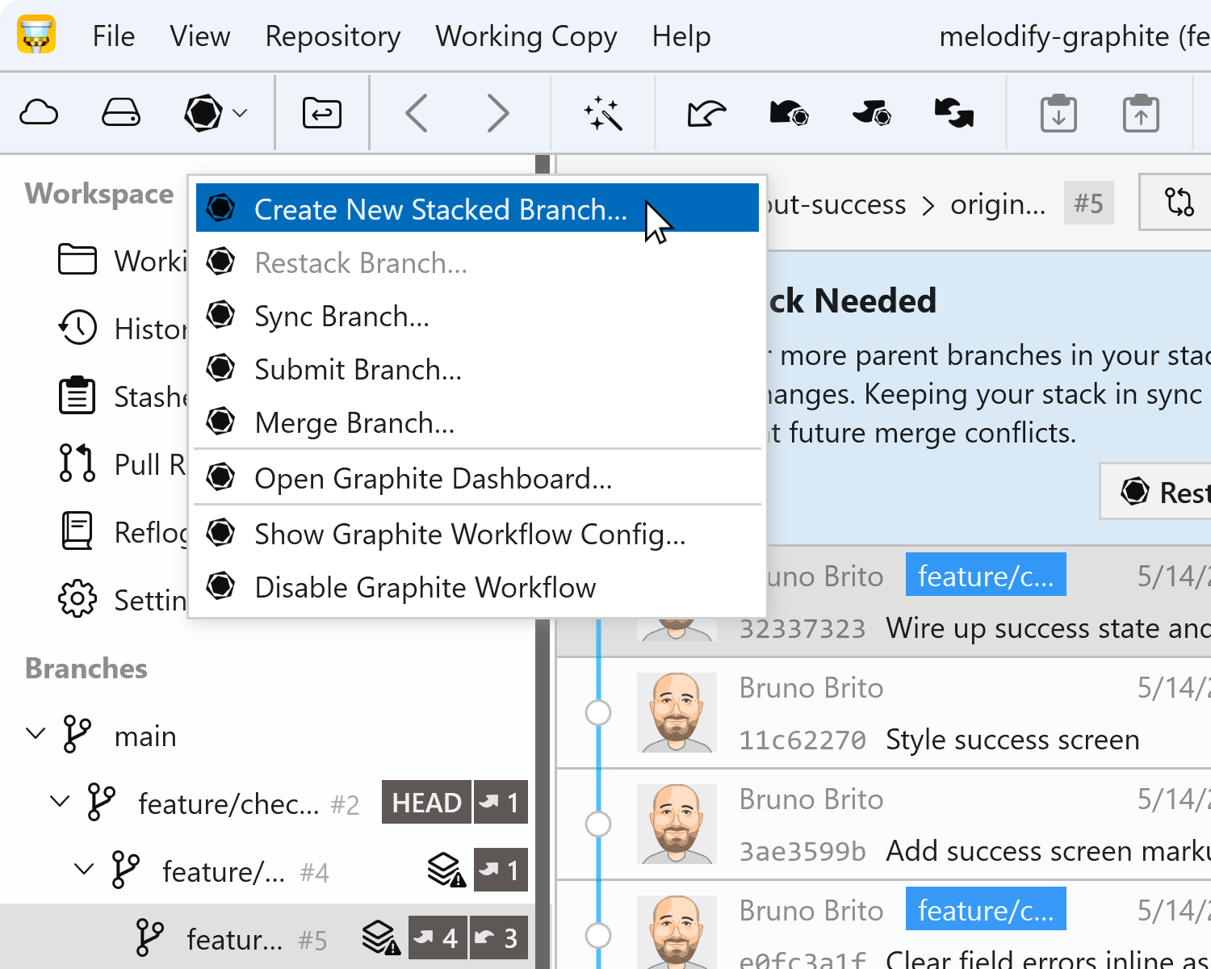Select Open Graphite Dashboard entry

coord(477,478)
